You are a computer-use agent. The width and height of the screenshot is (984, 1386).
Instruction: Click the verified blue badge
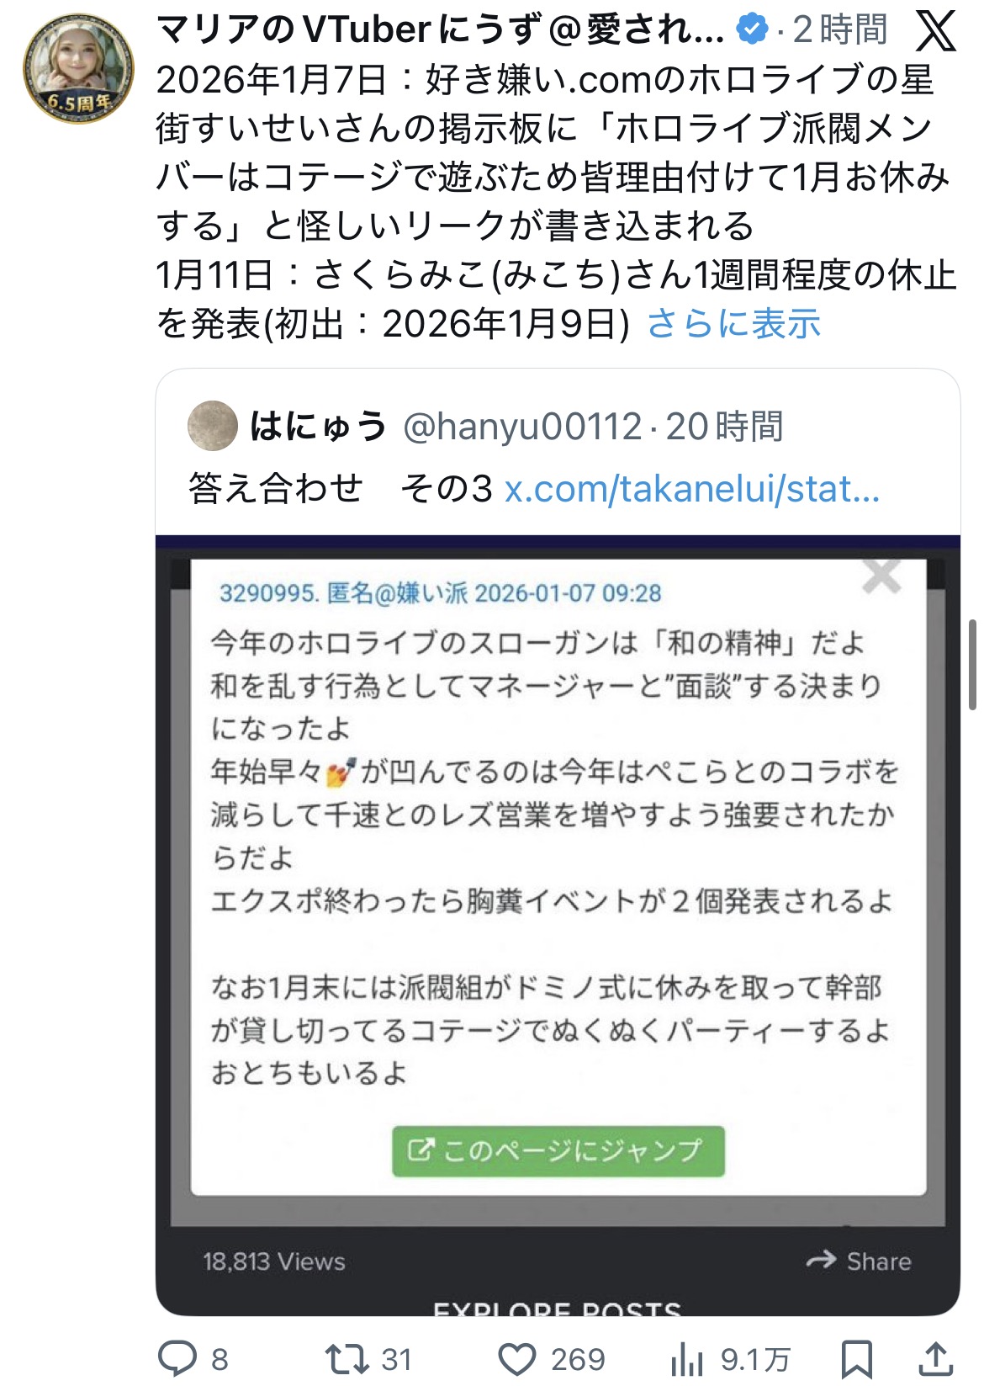[752, 30]
